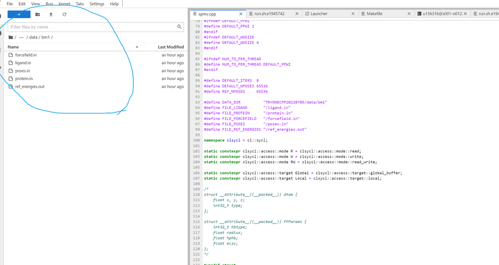Navigate to data folder in breadcrumb
Viewport: 499px width, 265px height.
click(33, 37)
